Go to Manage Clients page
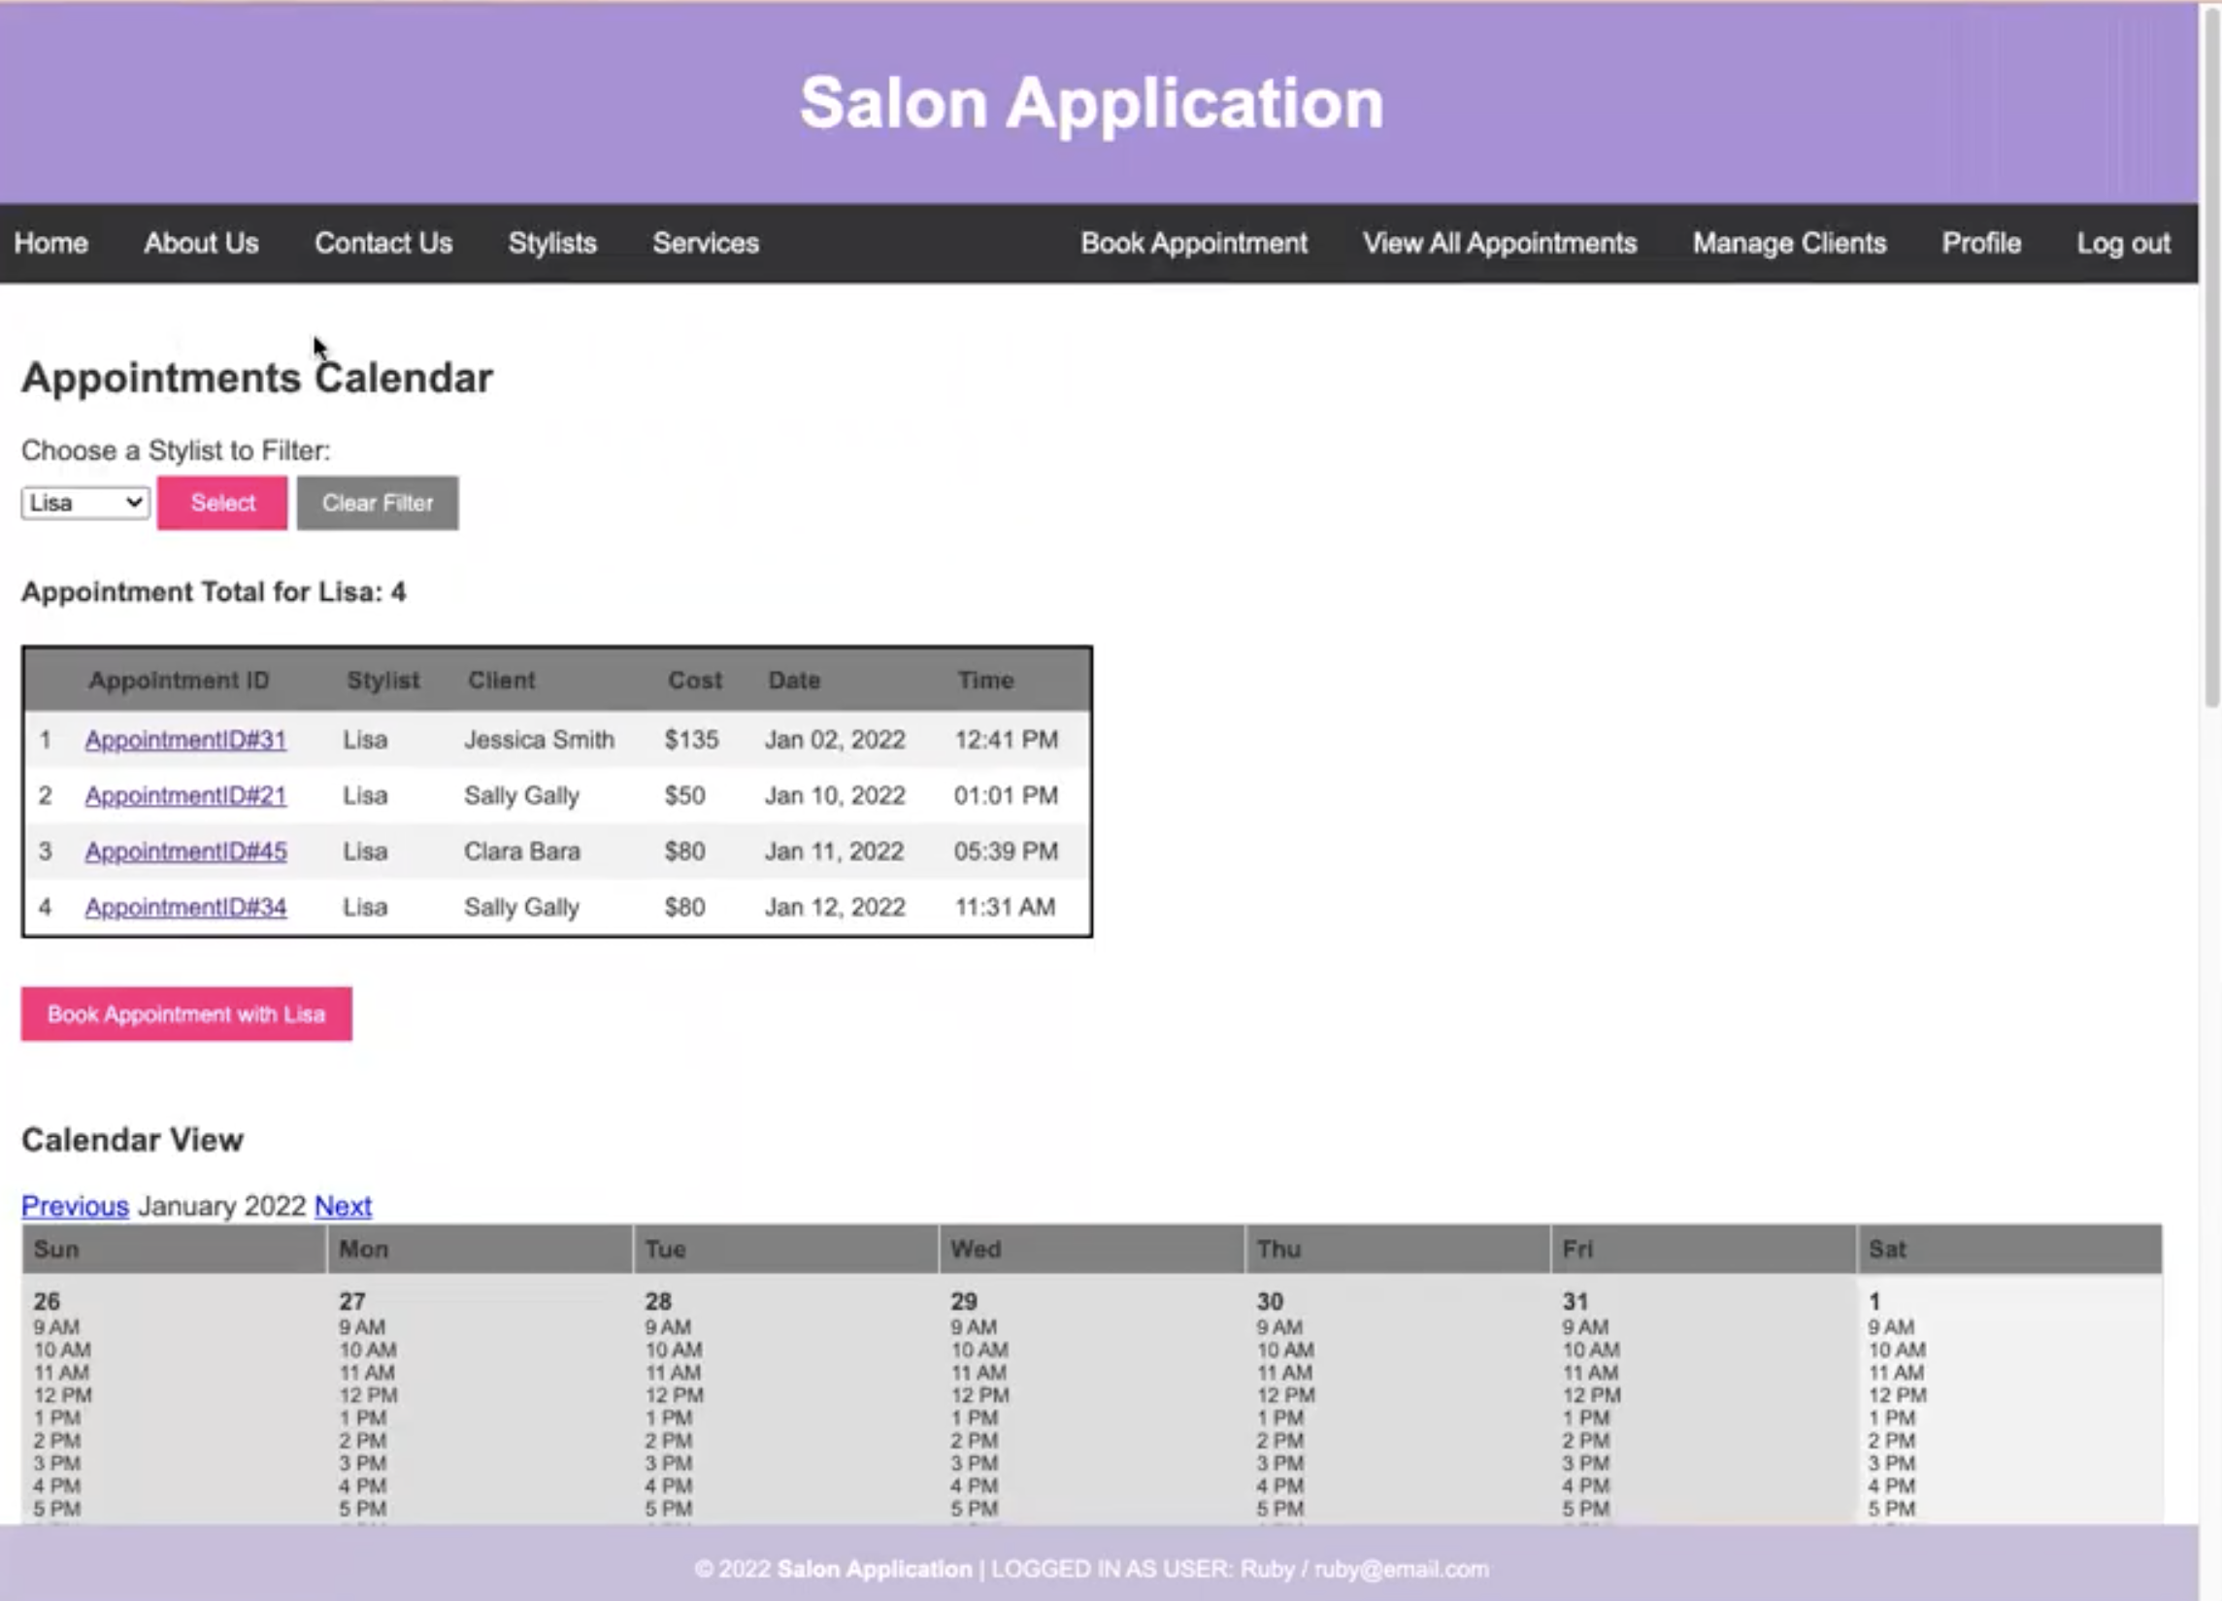 click(1789, 243)
